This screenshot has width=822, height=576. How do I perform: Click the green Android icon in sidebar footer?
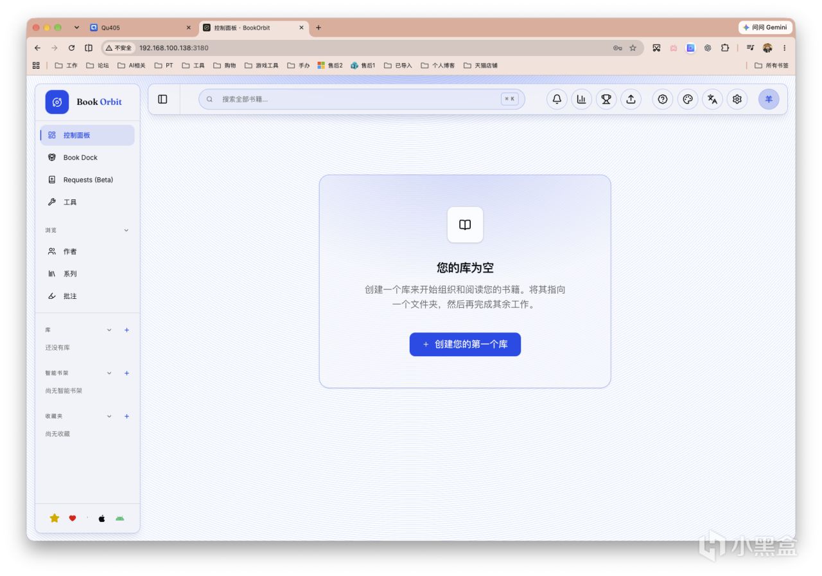119,518
